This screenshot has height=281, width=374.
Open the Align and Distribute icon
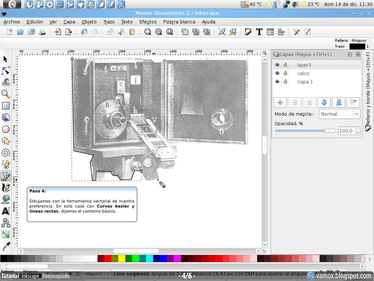coord(281,32)
